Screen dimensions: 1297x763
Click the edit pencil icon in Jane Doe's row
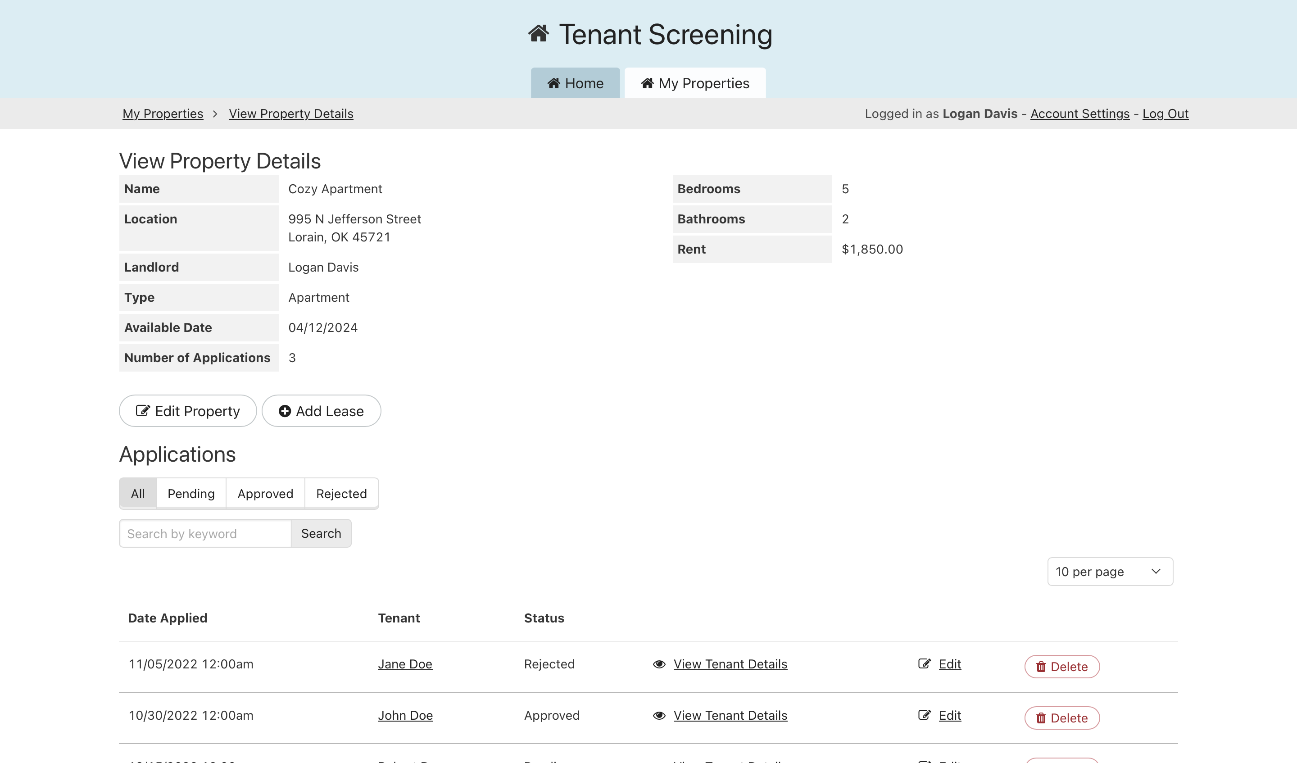pyautogui.click(x=925, y=663)
